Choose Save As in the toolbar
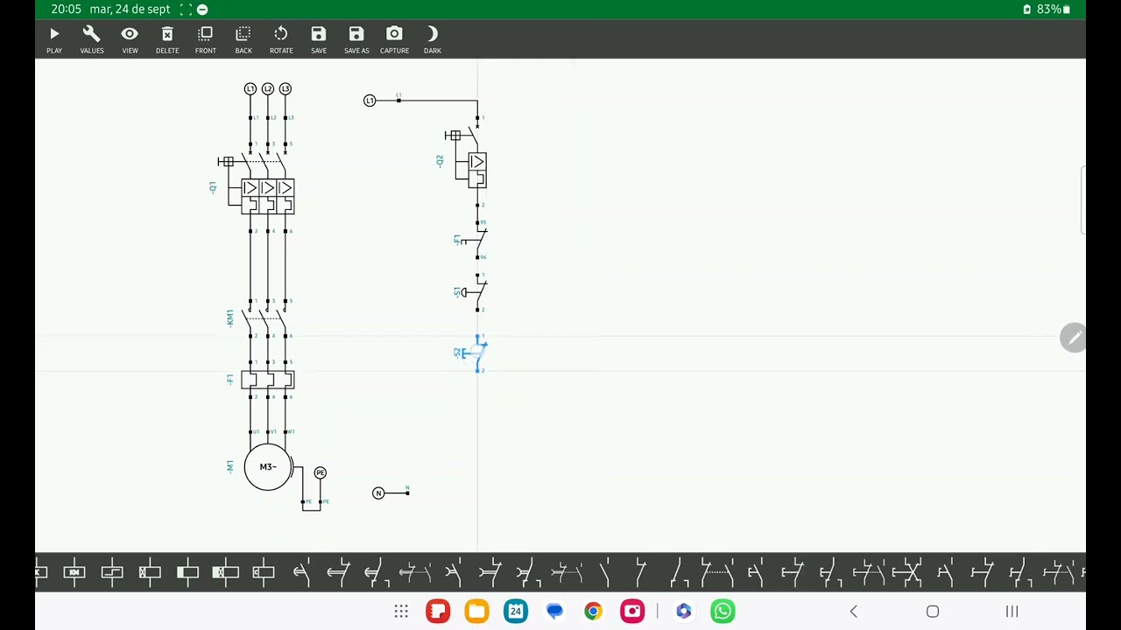This screenshot has height=630, width=1121. (356, 39)
